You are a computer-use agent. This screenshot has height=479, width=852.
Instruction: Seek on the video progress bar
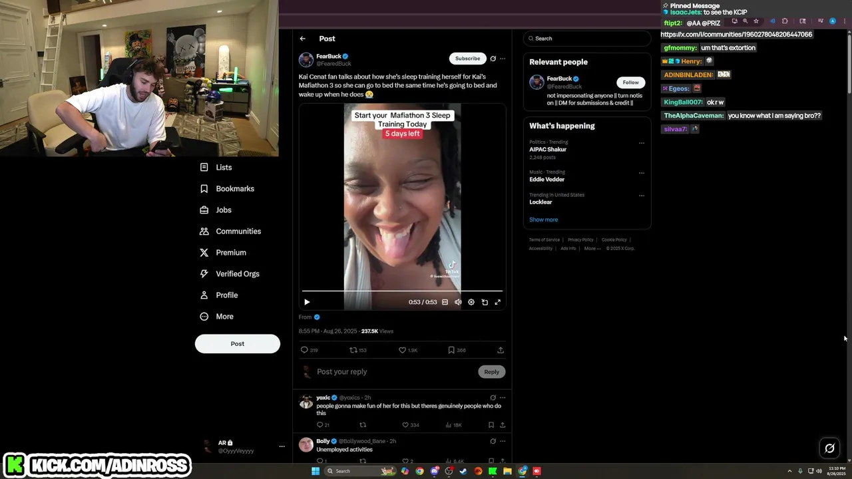402,291
